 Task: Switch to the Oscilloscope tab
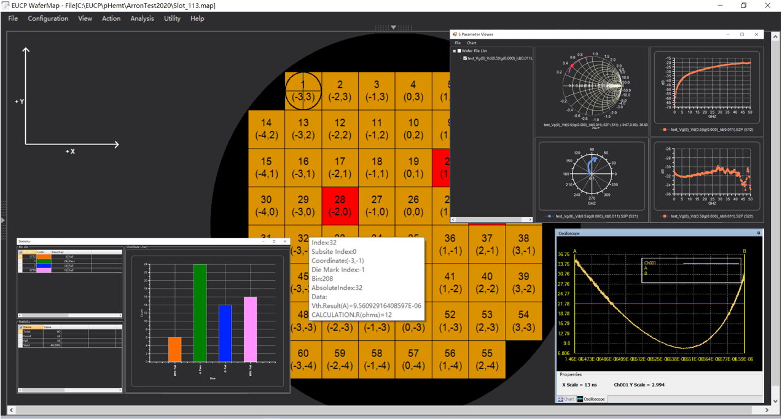[591, 399]
